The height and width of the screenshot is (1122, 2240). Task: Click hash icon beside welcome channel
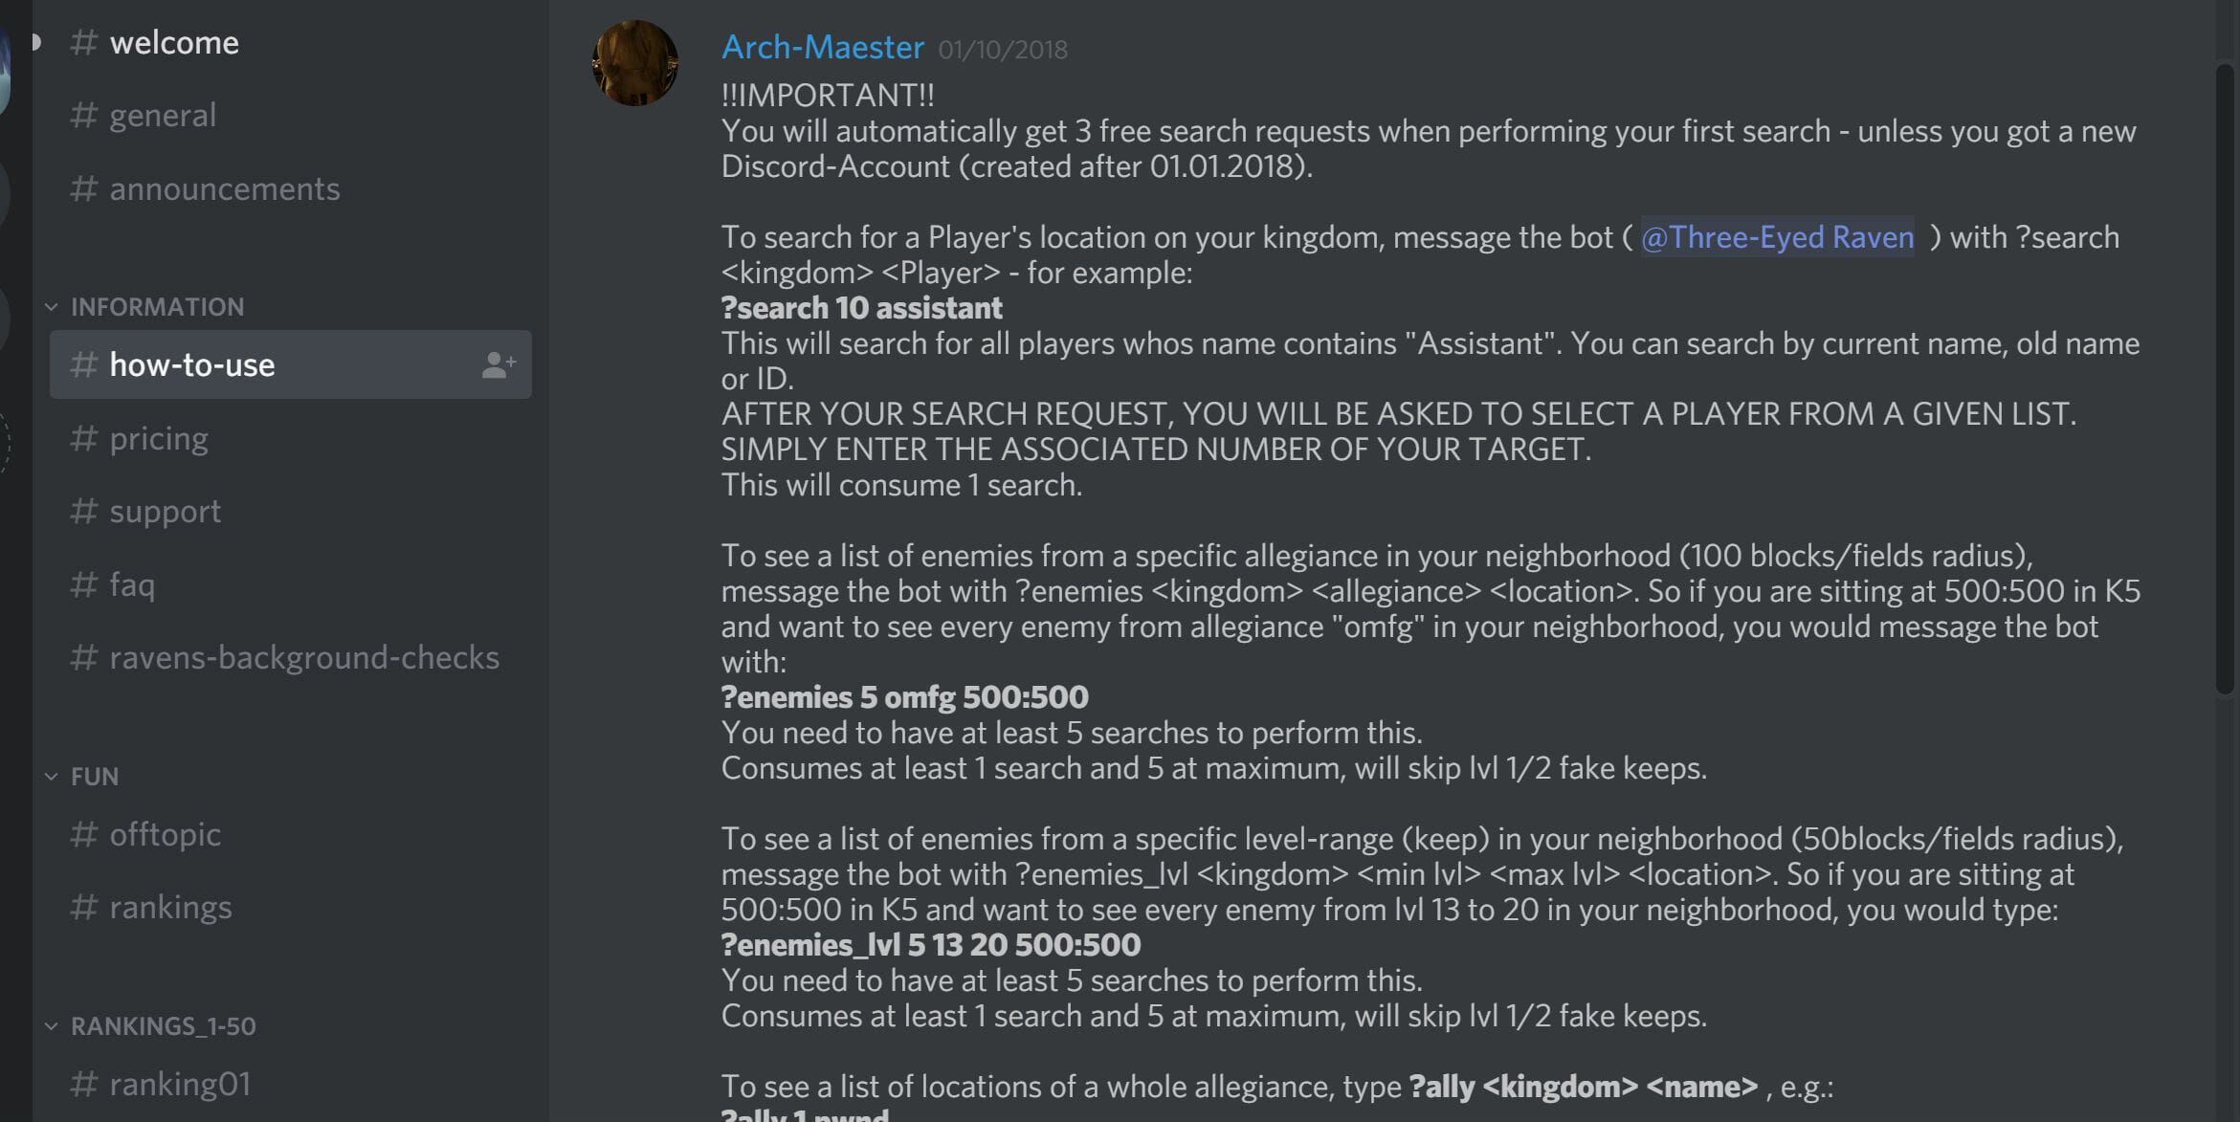(x=84, y=42)
